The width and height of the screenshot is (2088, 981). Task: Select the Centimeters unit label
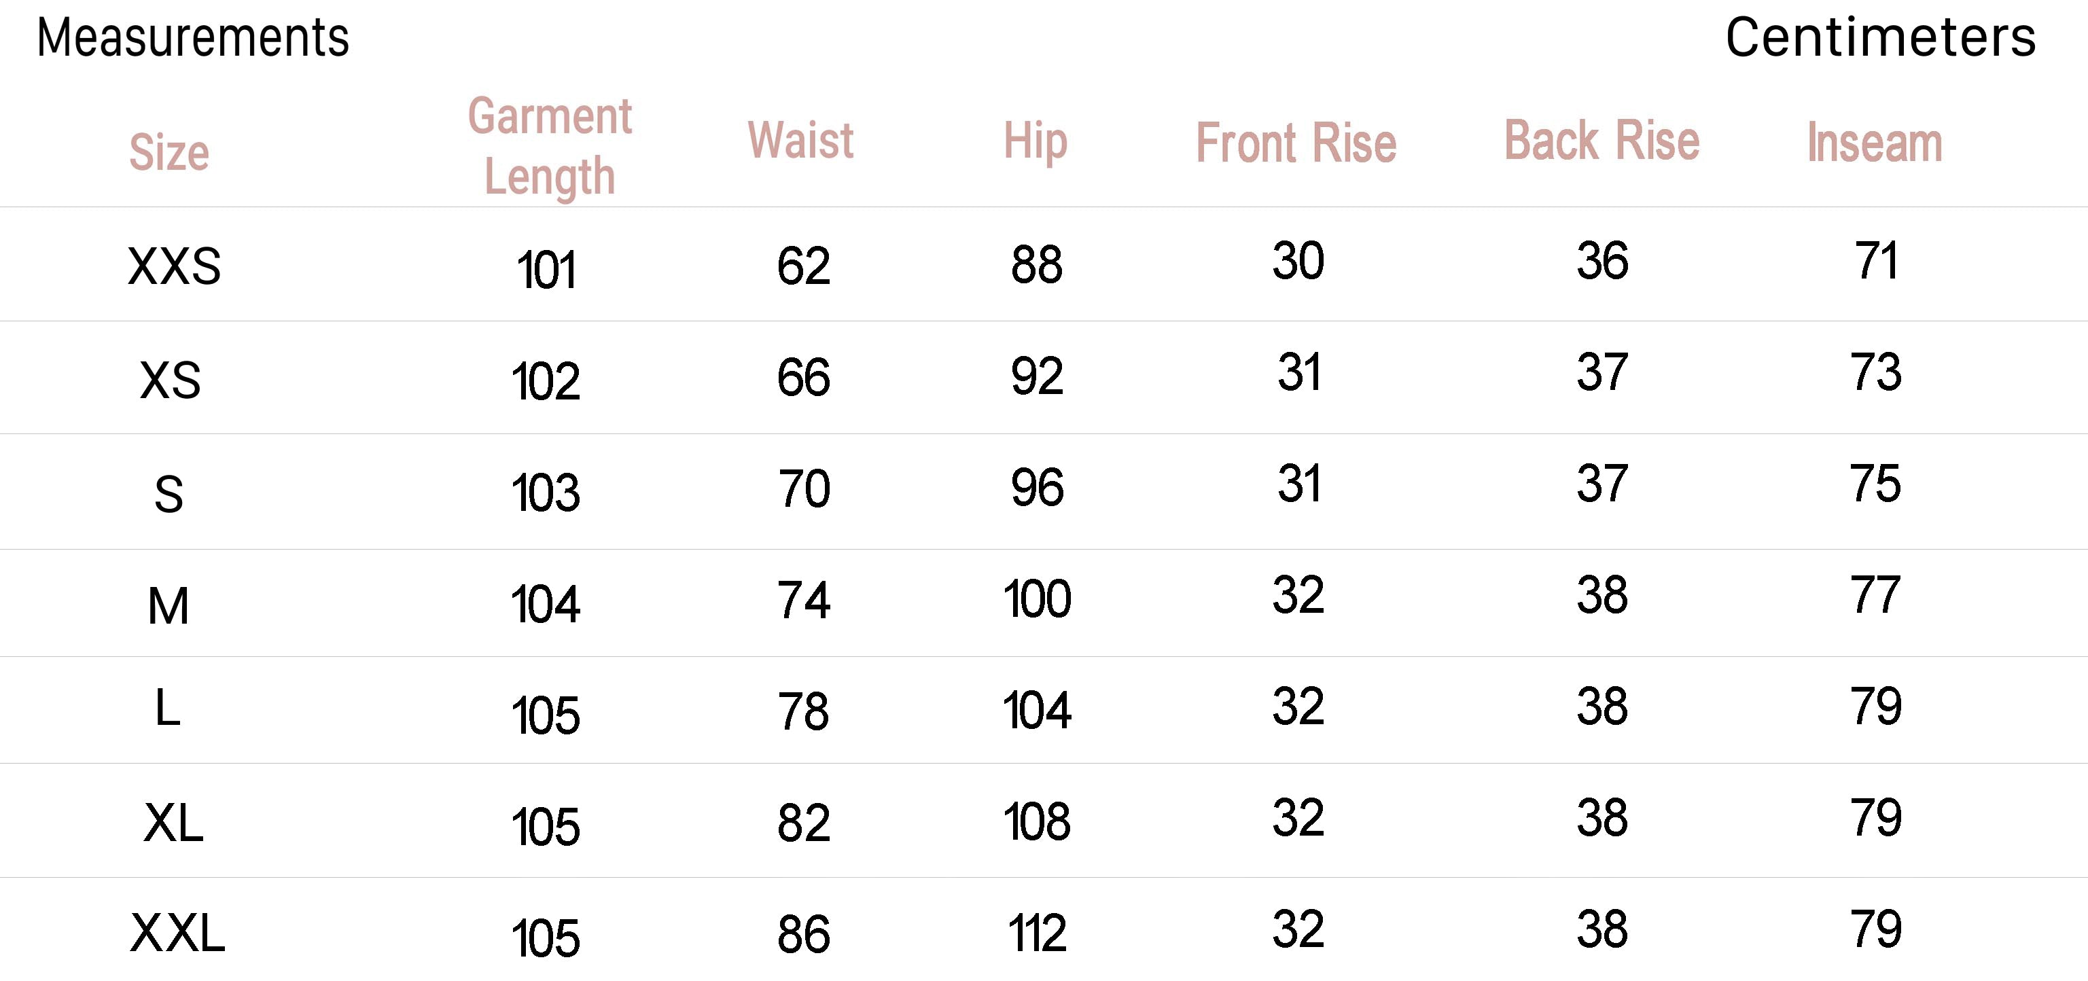1881,38
